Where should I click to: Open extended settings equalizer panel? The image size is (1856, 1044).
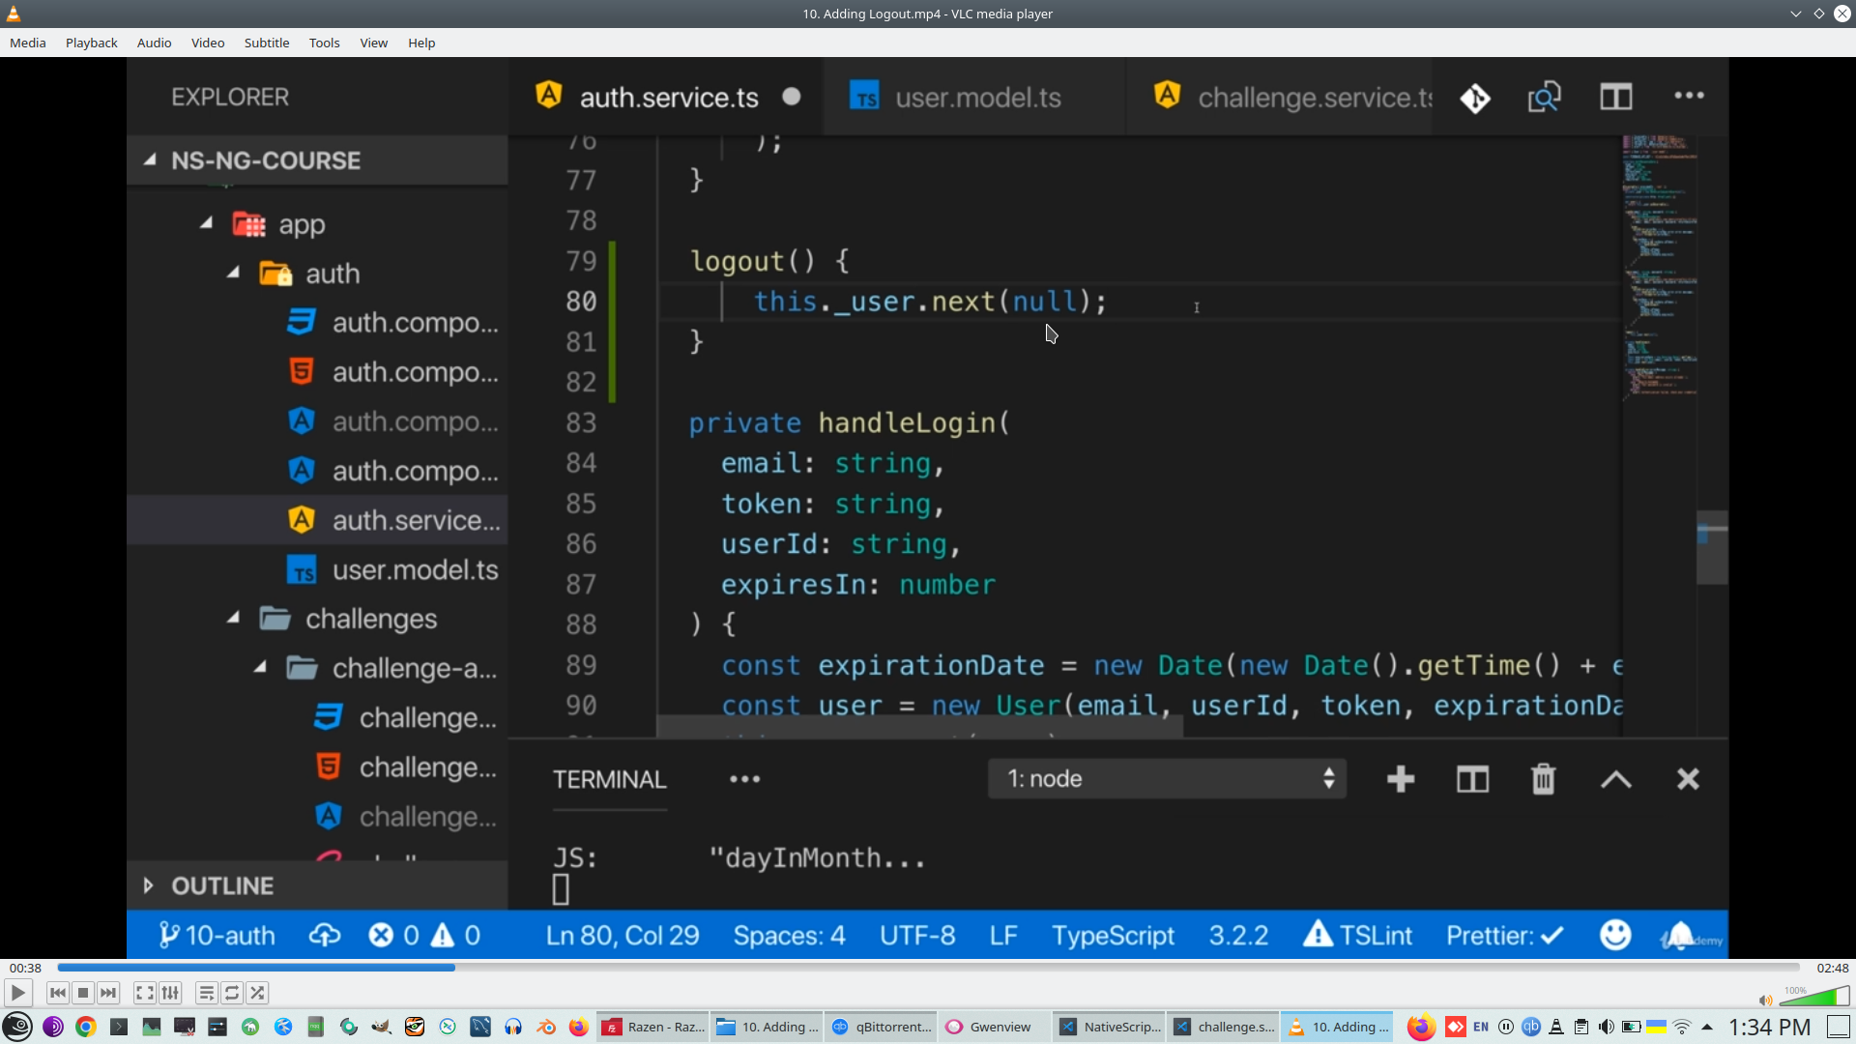170,993
